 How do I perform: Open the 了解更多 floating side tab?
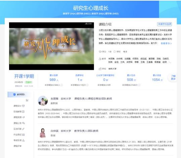click(x=173, y=77)
